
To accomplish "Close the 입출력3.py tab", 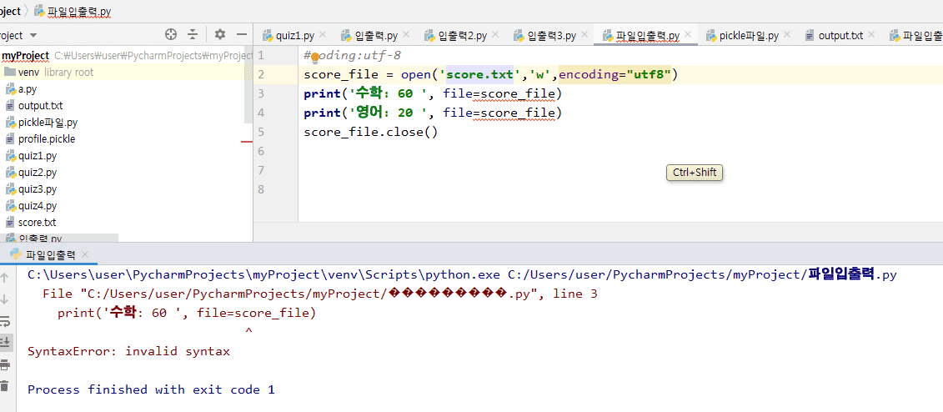I will [585, 35].
